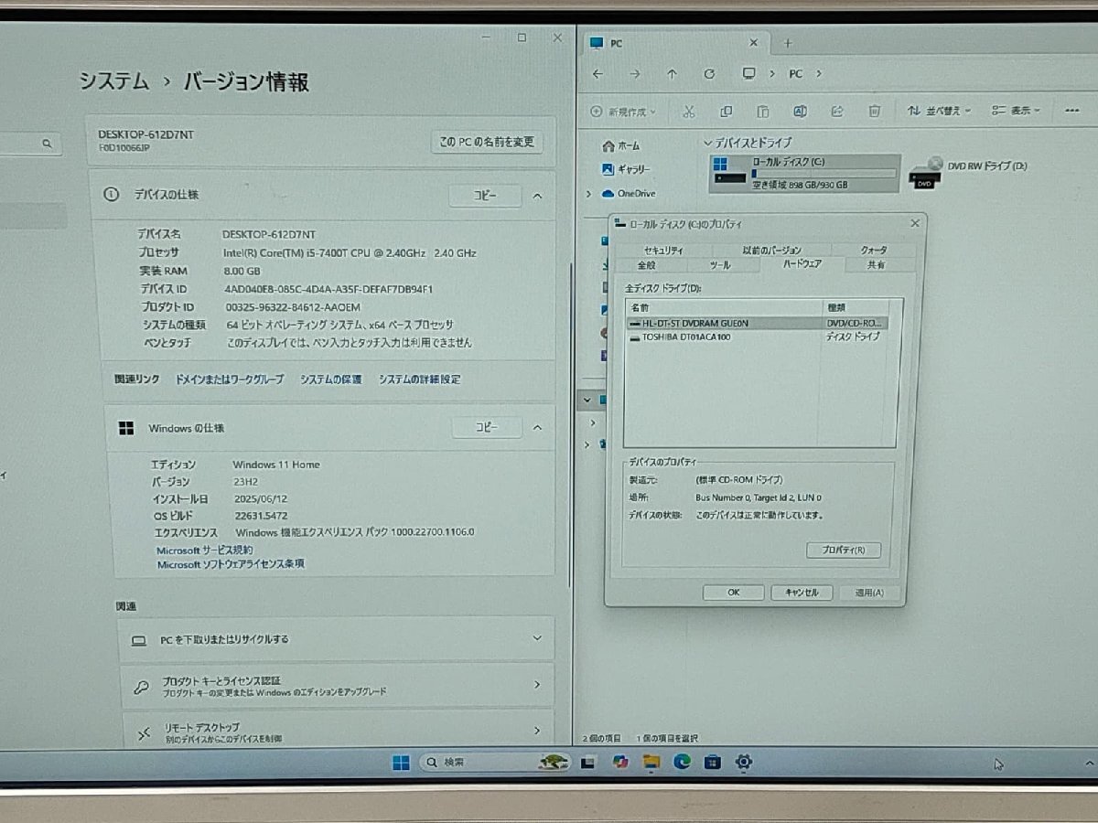This screenshot has height=823, width=1098.
Task: Launch Microsoft Edge from the taskbar
Action: pyautogui.click(x=682, y=763)
